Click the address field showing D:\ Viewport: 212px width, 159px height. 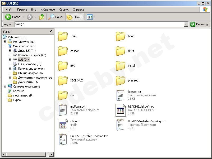tap(100, 24)
